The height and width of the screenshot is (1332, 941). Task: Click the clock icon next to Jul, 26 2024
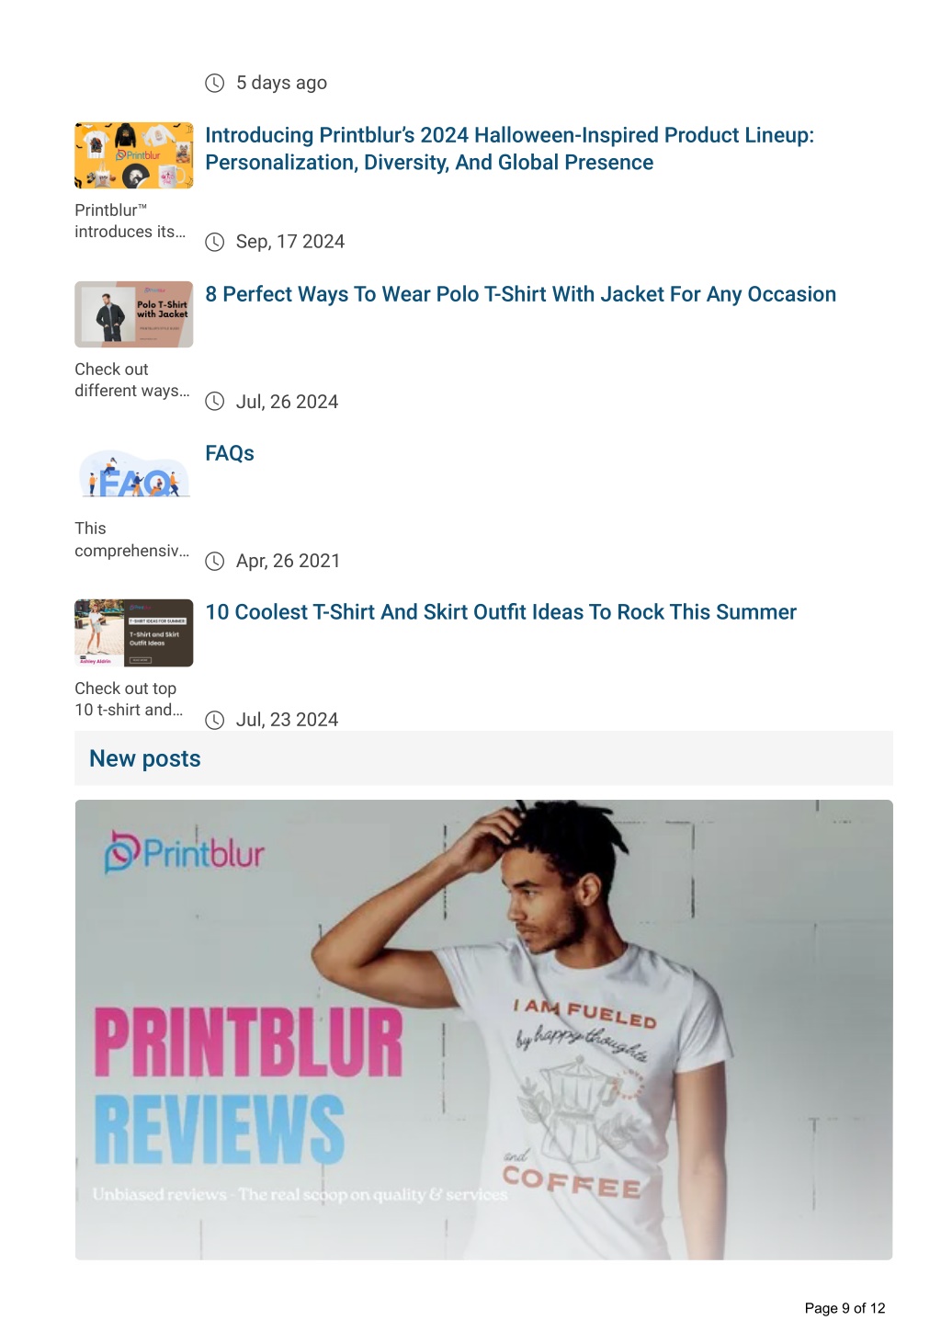(214, 401)
